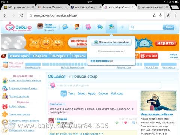The height and width of the screenshot is (135, 180).
Task: Tap the microphone voice search icon
Action: pos(160,15)
